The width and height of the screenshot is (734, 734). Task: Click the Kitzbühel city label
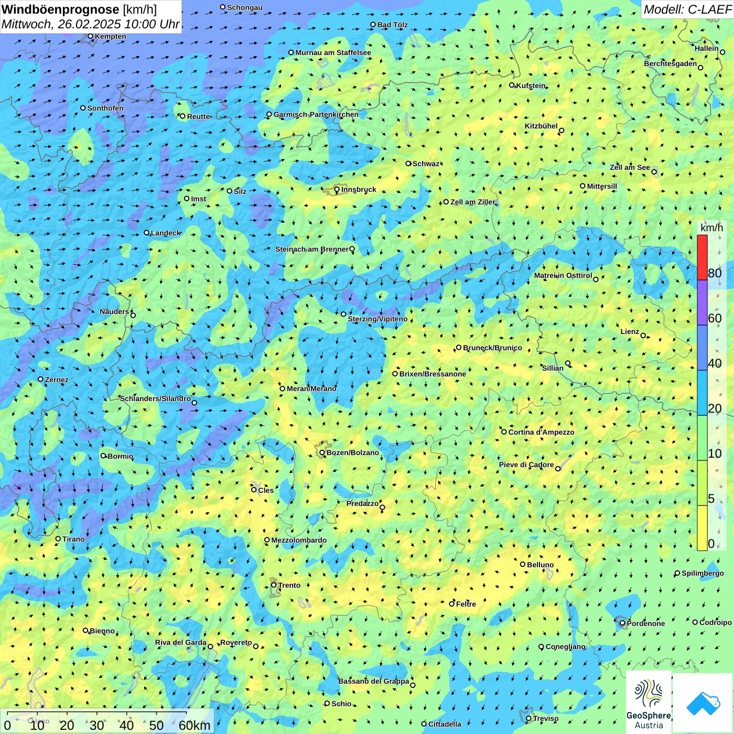click(541, 126)
